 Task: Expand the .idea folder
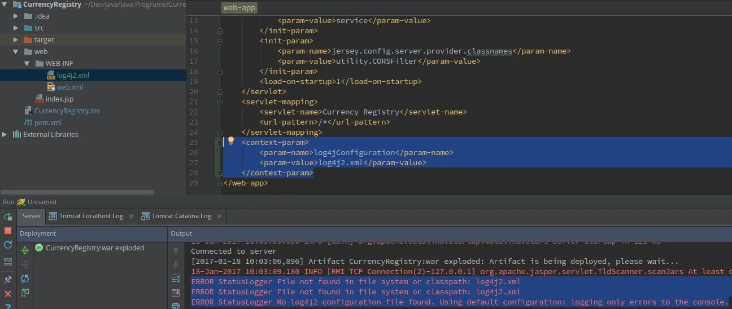16,16
